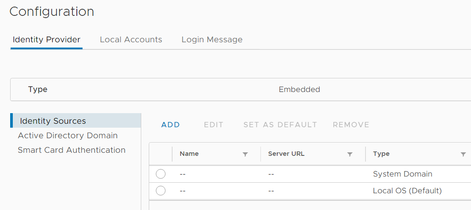471x210 pixels.
Task: Click the REMOVE button
Action: click(x=351, y=125)
